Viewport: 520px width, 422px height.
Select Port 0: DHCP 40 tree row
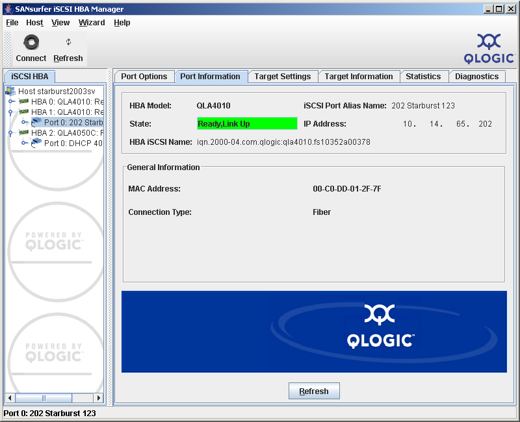tap(73, 143)
